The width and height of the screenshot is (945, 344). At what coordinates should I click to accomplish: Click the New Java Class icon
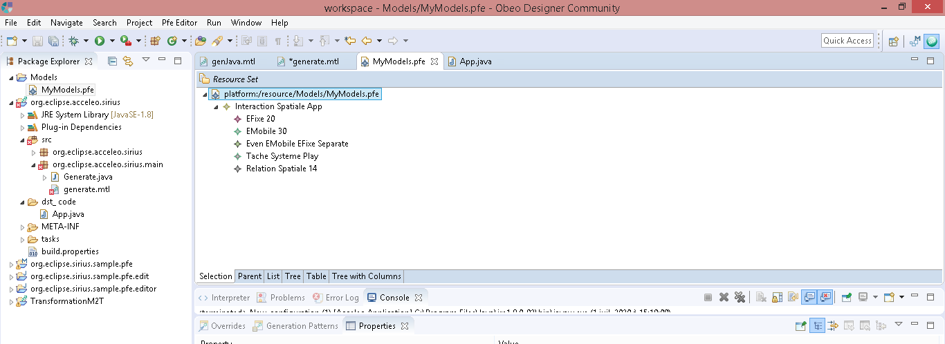172,41
